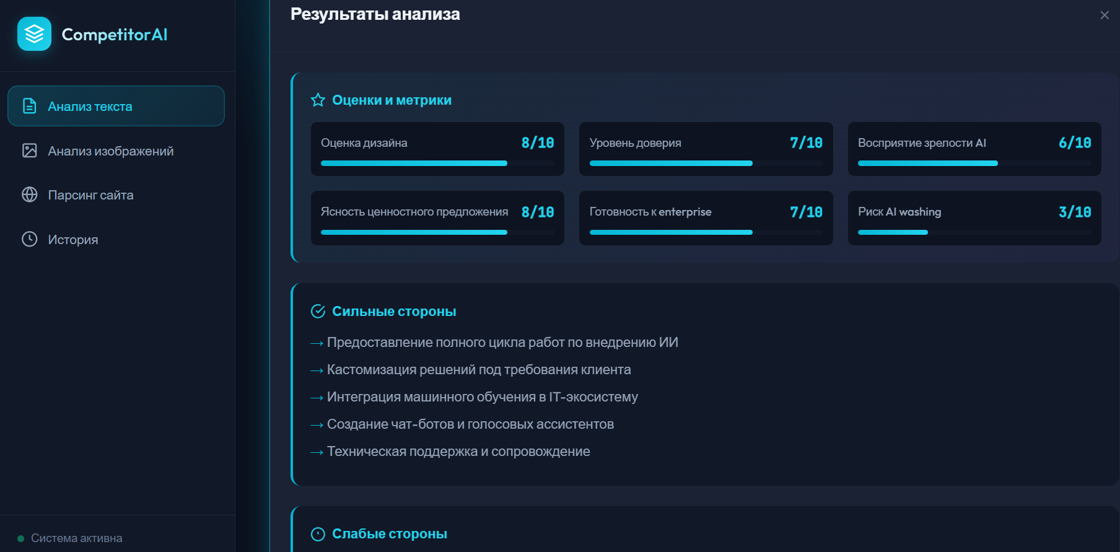Open the История section
Viewport: 1120px width, 552px height.
(72, 239)
